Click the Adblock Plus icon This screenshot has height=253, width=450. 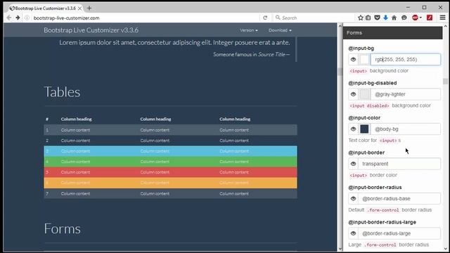415,18
